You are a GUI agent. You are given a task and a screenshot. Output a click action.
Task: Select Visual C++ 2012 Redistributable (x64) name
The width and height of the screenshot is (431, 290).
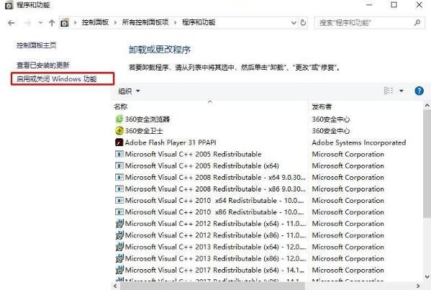click(216, 224)
